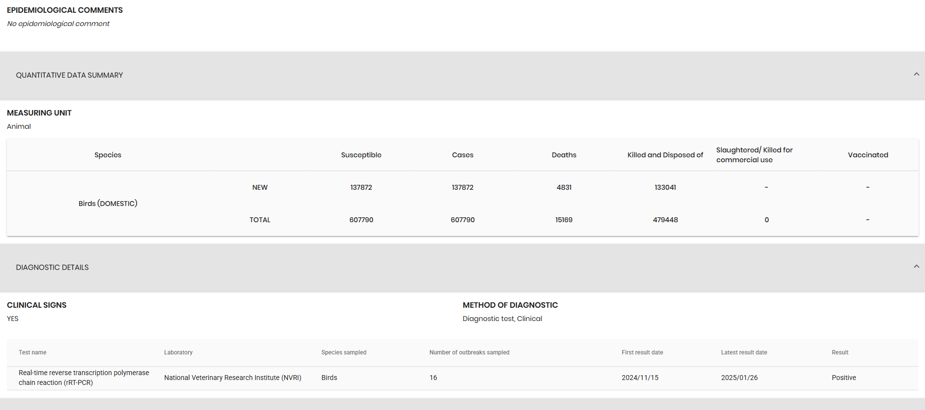Click the Cases column header

pos(462,155)
